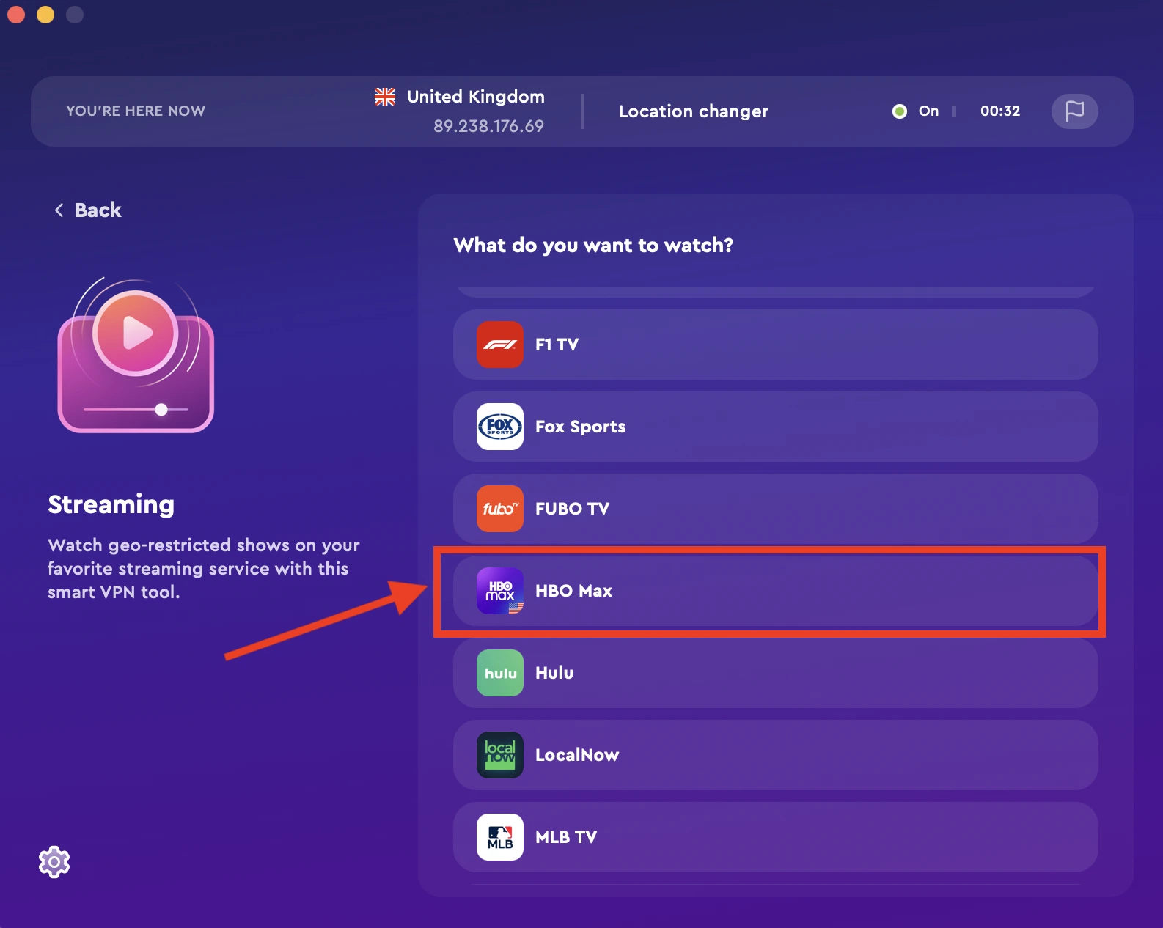Viewport: 1163px width, 928px height.
Task: Minimize window with yellow button
Action: [45, 15]
